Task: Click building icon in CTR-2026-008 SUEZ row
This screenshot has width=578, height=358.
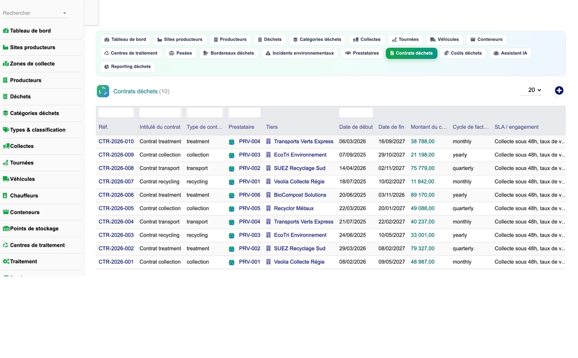Action: coord(269,168)
